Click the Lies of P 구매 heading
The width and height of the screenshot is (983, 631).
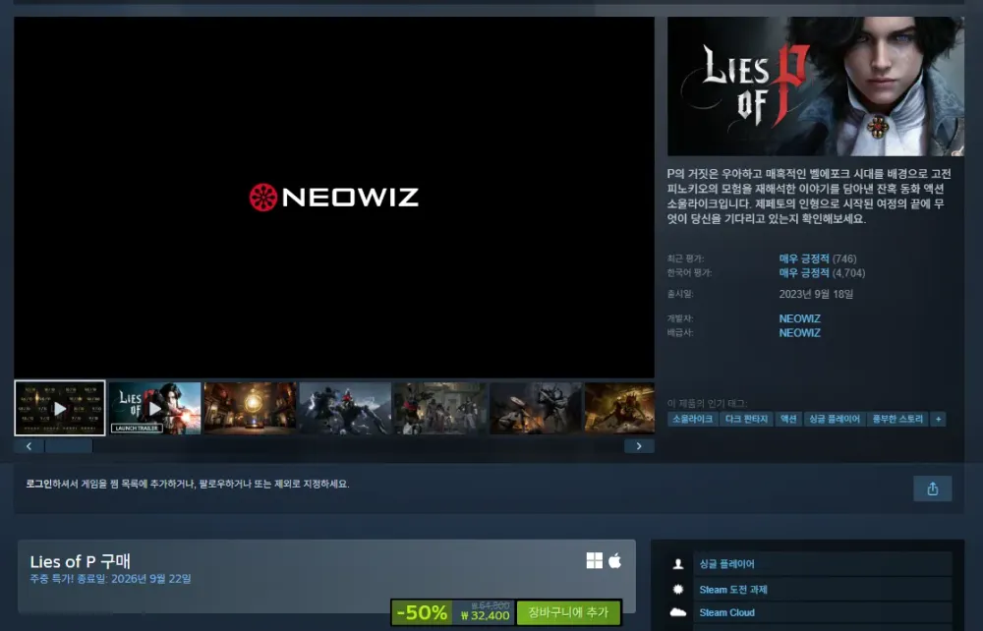pos(81,561)
